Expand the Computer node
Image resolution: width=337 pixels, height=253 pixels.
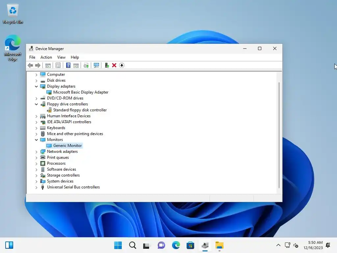point(36,75)
